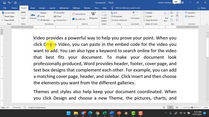Undo the last action
The image size is (209, 117).
click(x=9, y=3)
